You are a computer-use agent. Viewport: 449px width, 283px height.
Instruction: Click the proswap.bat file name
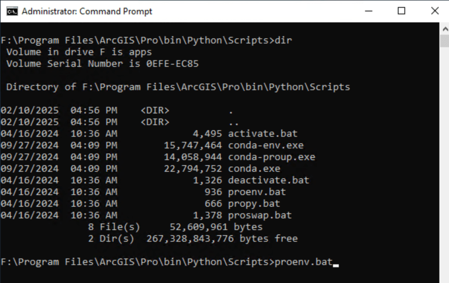[x=260, y=215]
